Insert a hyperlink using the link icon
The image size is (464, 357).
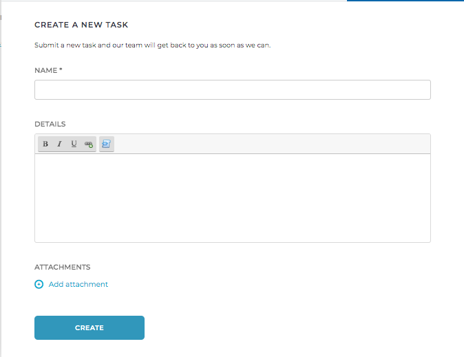coord(89,144)
